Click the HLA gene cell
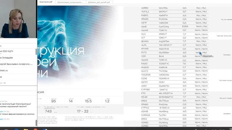232x130 pixels. (x=144, y=34)
